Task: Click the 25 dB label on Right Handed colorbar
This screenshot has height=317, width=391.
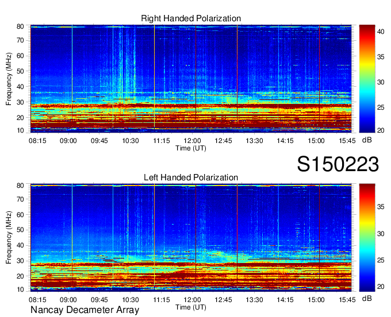Action: 381,107
